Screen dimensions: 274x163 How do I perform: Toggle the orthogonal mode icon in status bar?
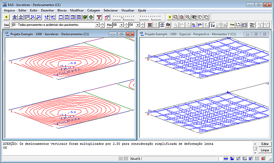tap(245, 158)
